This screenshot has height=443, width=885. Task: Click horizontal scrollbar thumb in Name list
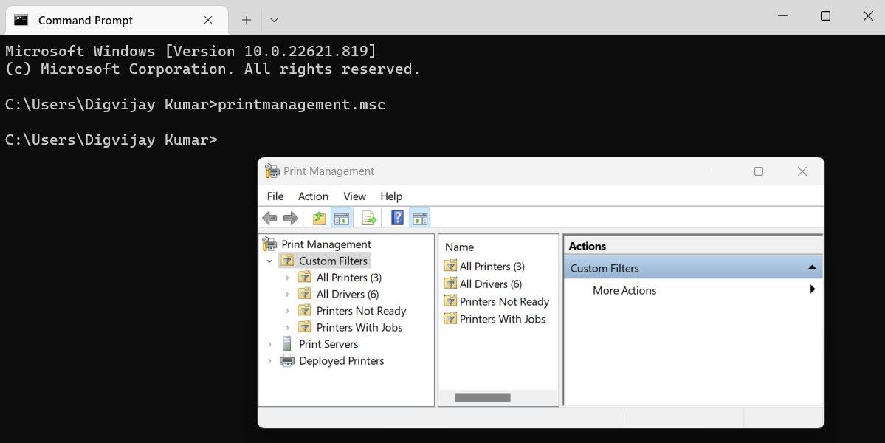click(x=483, y=398)
